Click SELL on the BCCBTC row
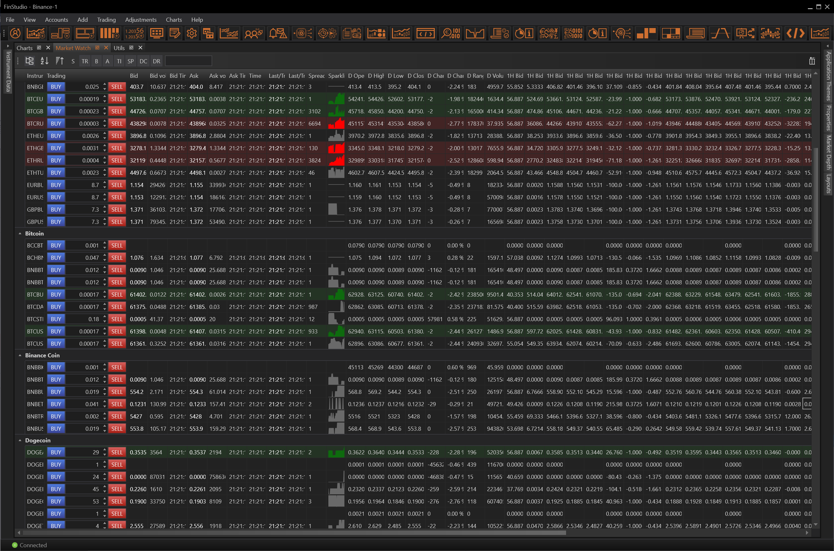This screenshot has width=834, height=551. (x=116, y=245)
